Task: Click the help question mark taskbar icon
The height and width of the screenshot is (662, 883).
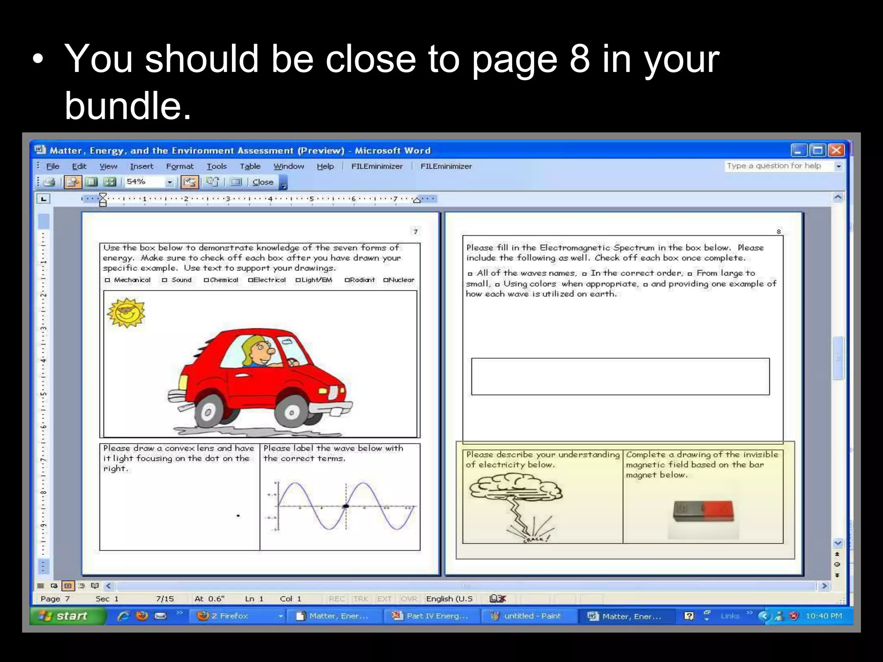Action: (689, 616)
